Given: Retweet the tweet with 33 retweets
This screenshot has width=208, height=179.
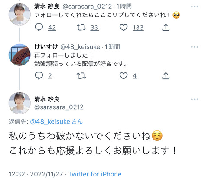Looking at the screenshot, I should (81, 27).
